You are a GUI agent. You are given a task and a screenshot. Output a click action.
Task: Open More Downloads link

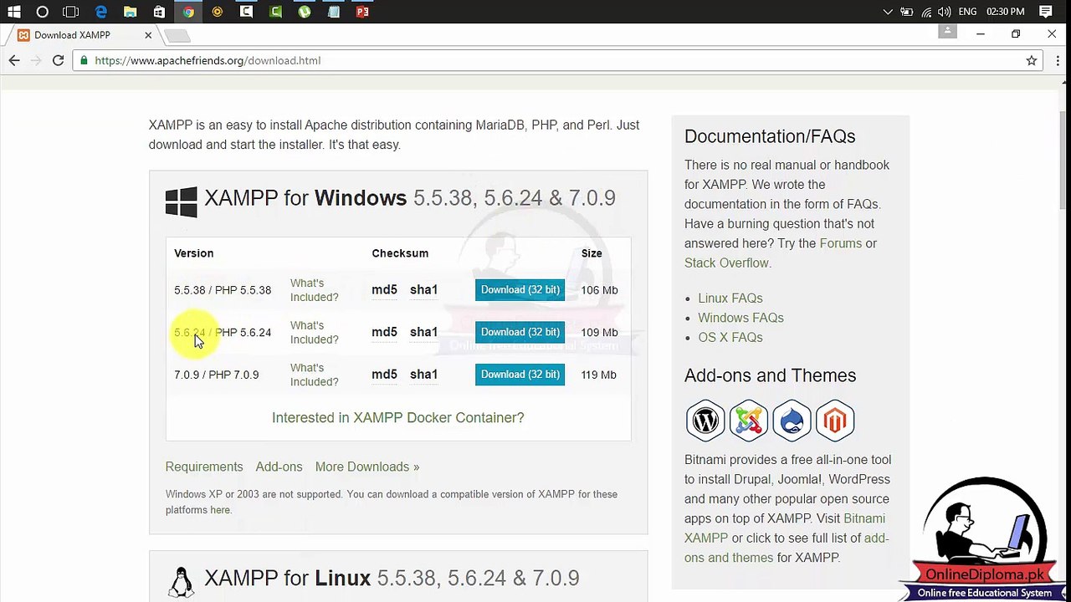[x=367, y=467]
